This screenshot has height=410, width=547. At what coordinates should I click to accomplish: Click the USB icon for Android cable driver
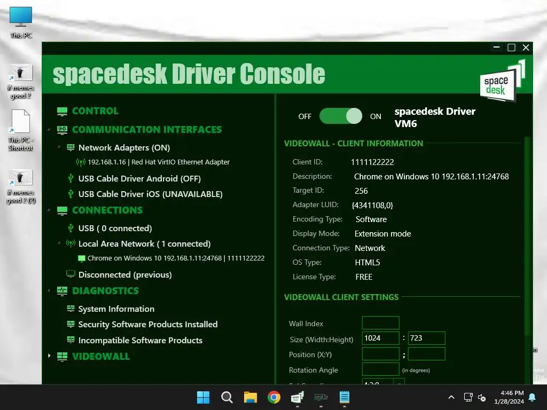tap(71, 178)
